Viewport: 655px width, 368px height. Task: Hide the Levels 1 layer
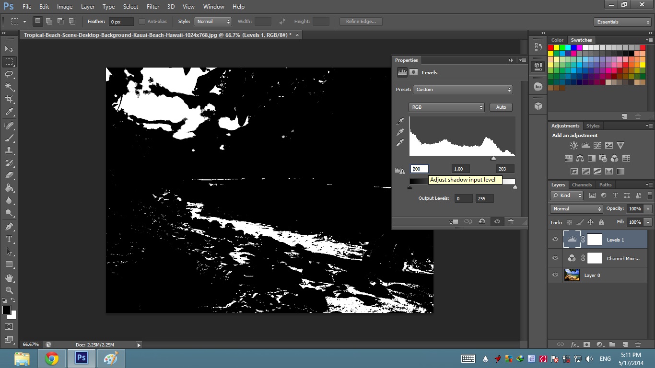point(555,240)
